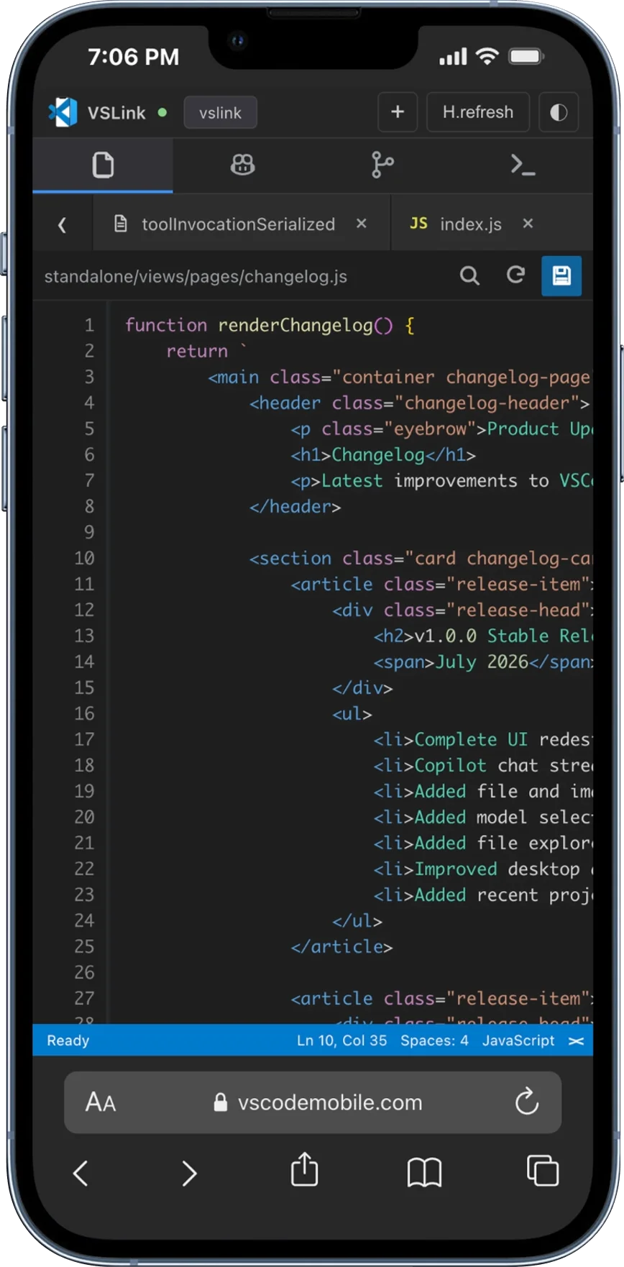This screenshot has height=1267, width=624.
Task: Click the <ul> opening tag line
Action: [x=352, y=714]
